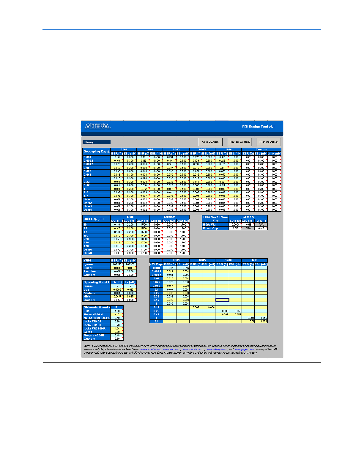The width and height of the screenshot is (364, 471).
Task: Select 0201 ESR cell for 0.001 decoupling cap
Action: (117, 157)
